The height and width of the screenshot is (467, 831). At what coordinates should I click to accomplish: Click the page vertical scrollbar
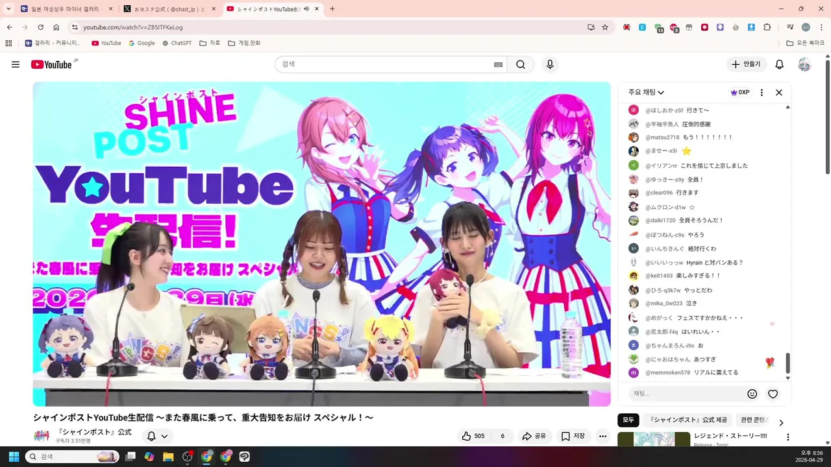coord(827,117)
